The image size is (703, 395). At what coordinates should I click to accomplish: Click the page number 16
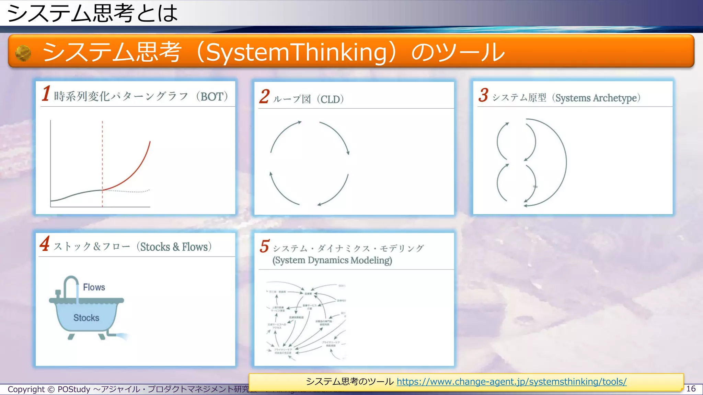pyautogui.click(x=691, y=389)
